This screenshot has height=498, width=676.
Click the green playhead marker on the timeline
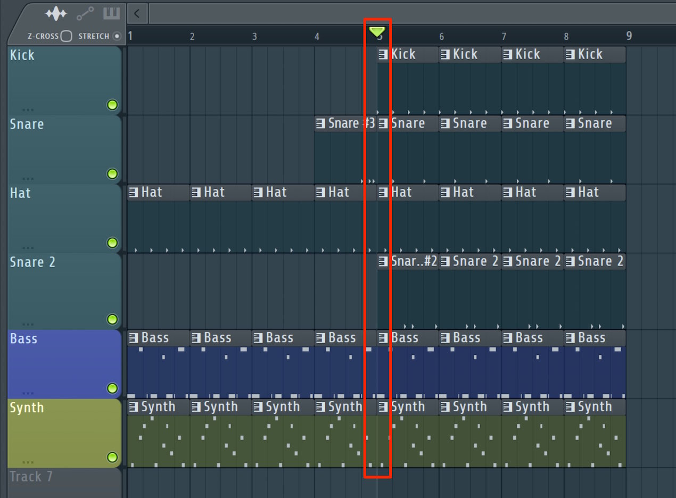377,31
